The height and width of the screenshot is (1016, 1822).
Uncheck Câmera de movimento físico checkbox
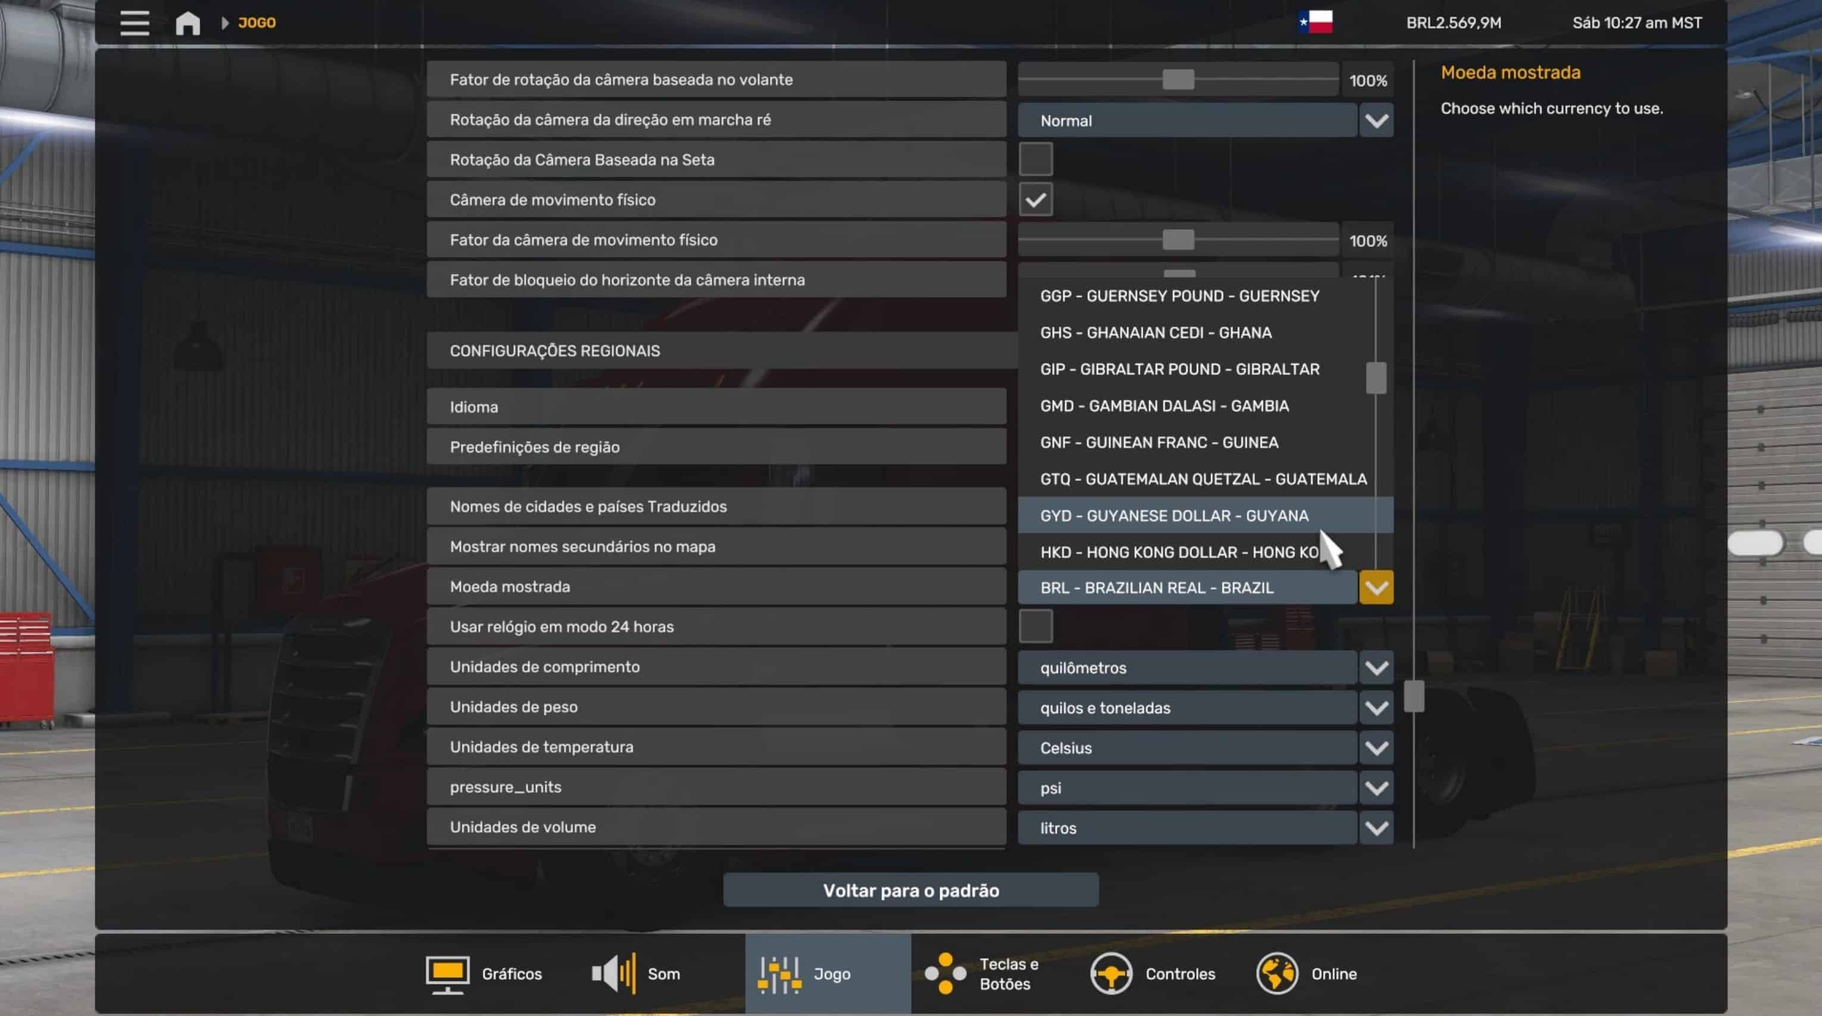[x=1035, y=199]
